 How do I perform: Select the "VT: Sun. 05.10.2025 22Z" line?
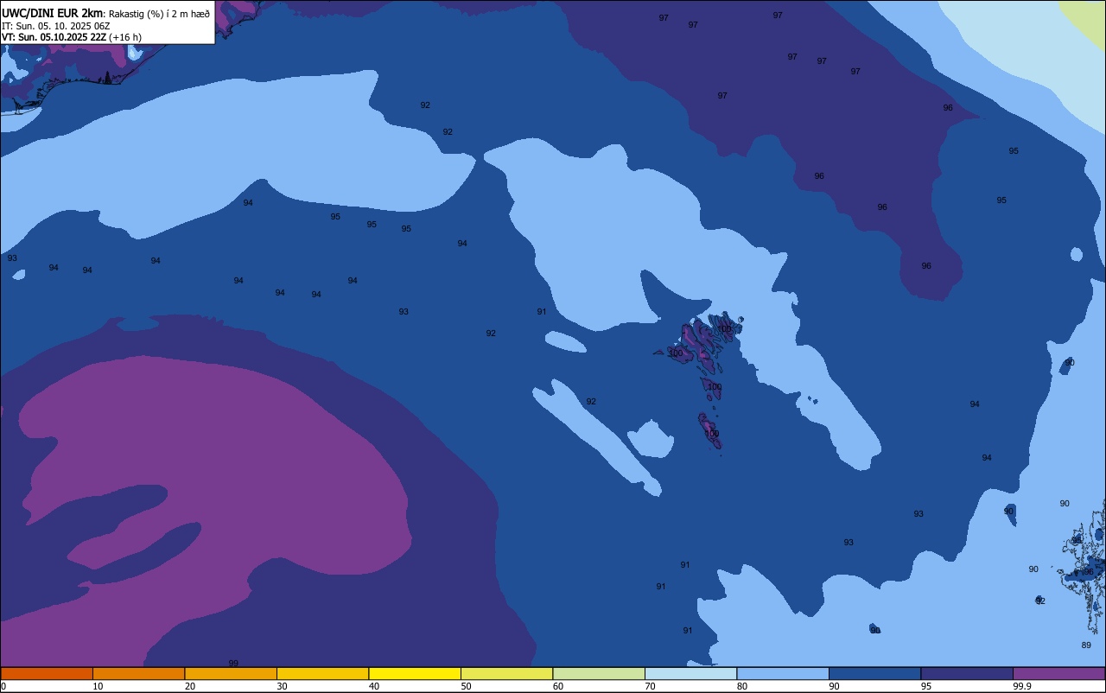coord(54,37)
